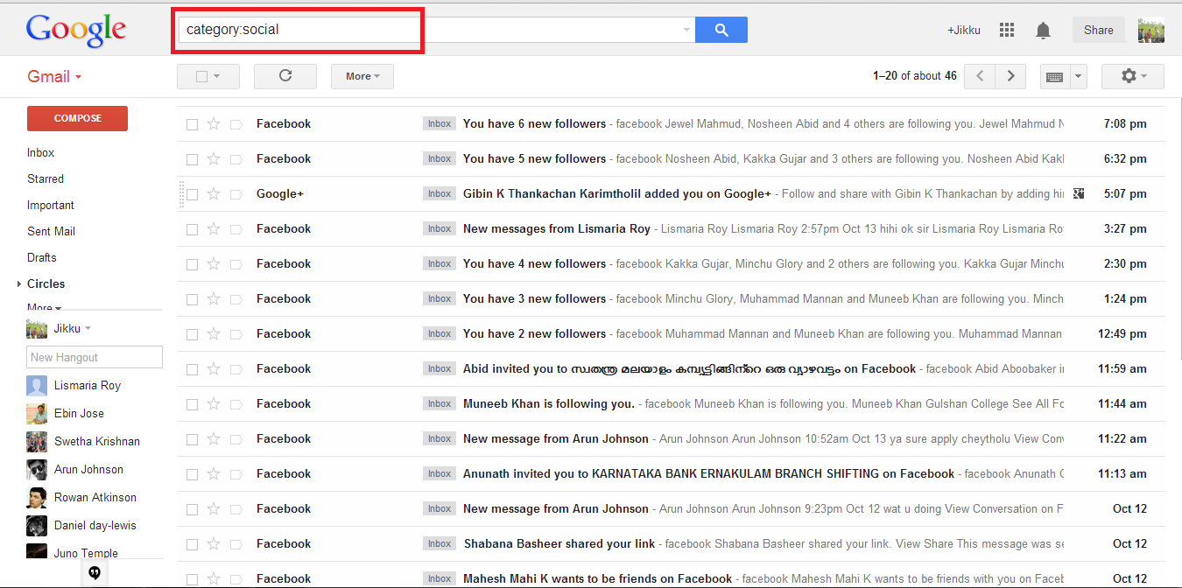Open the Google apps grid icon
1182x588 pixels.
point(1007,30)
